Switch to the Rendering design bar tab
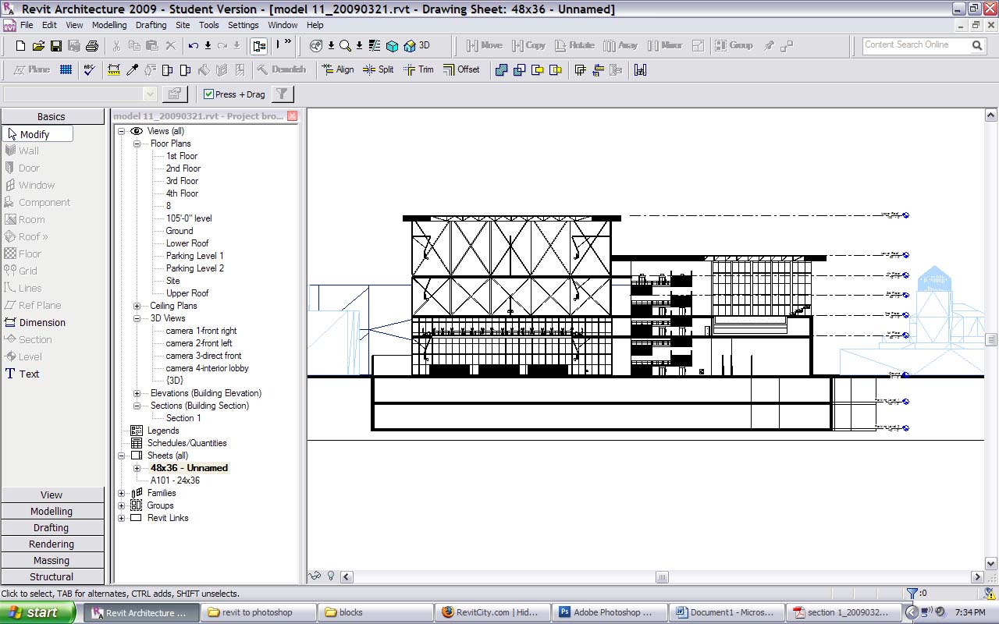Image resolution: width=999 pixels, height=624 pixels. [x=52, y=544]
